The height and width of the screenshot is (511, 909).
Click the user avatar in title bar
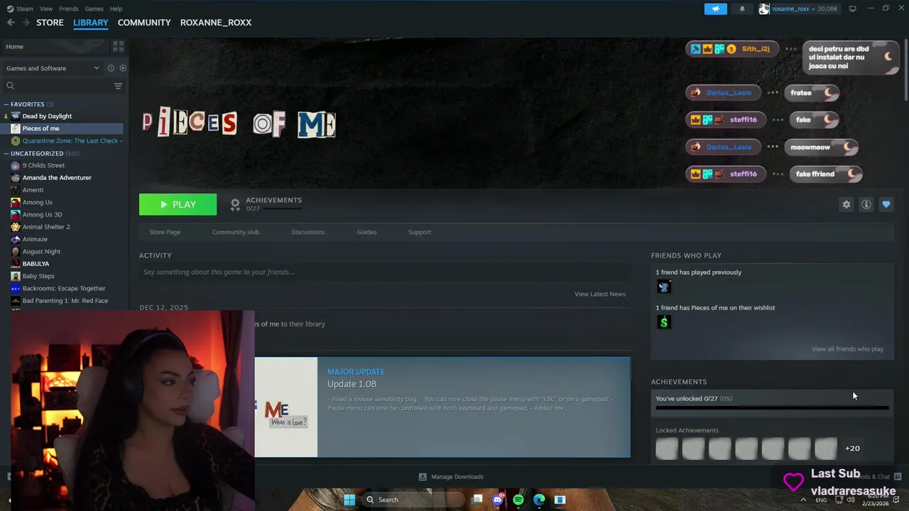763,9
